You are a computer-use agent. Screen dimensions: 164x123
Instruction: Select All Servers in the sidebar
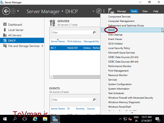(15, 35)
